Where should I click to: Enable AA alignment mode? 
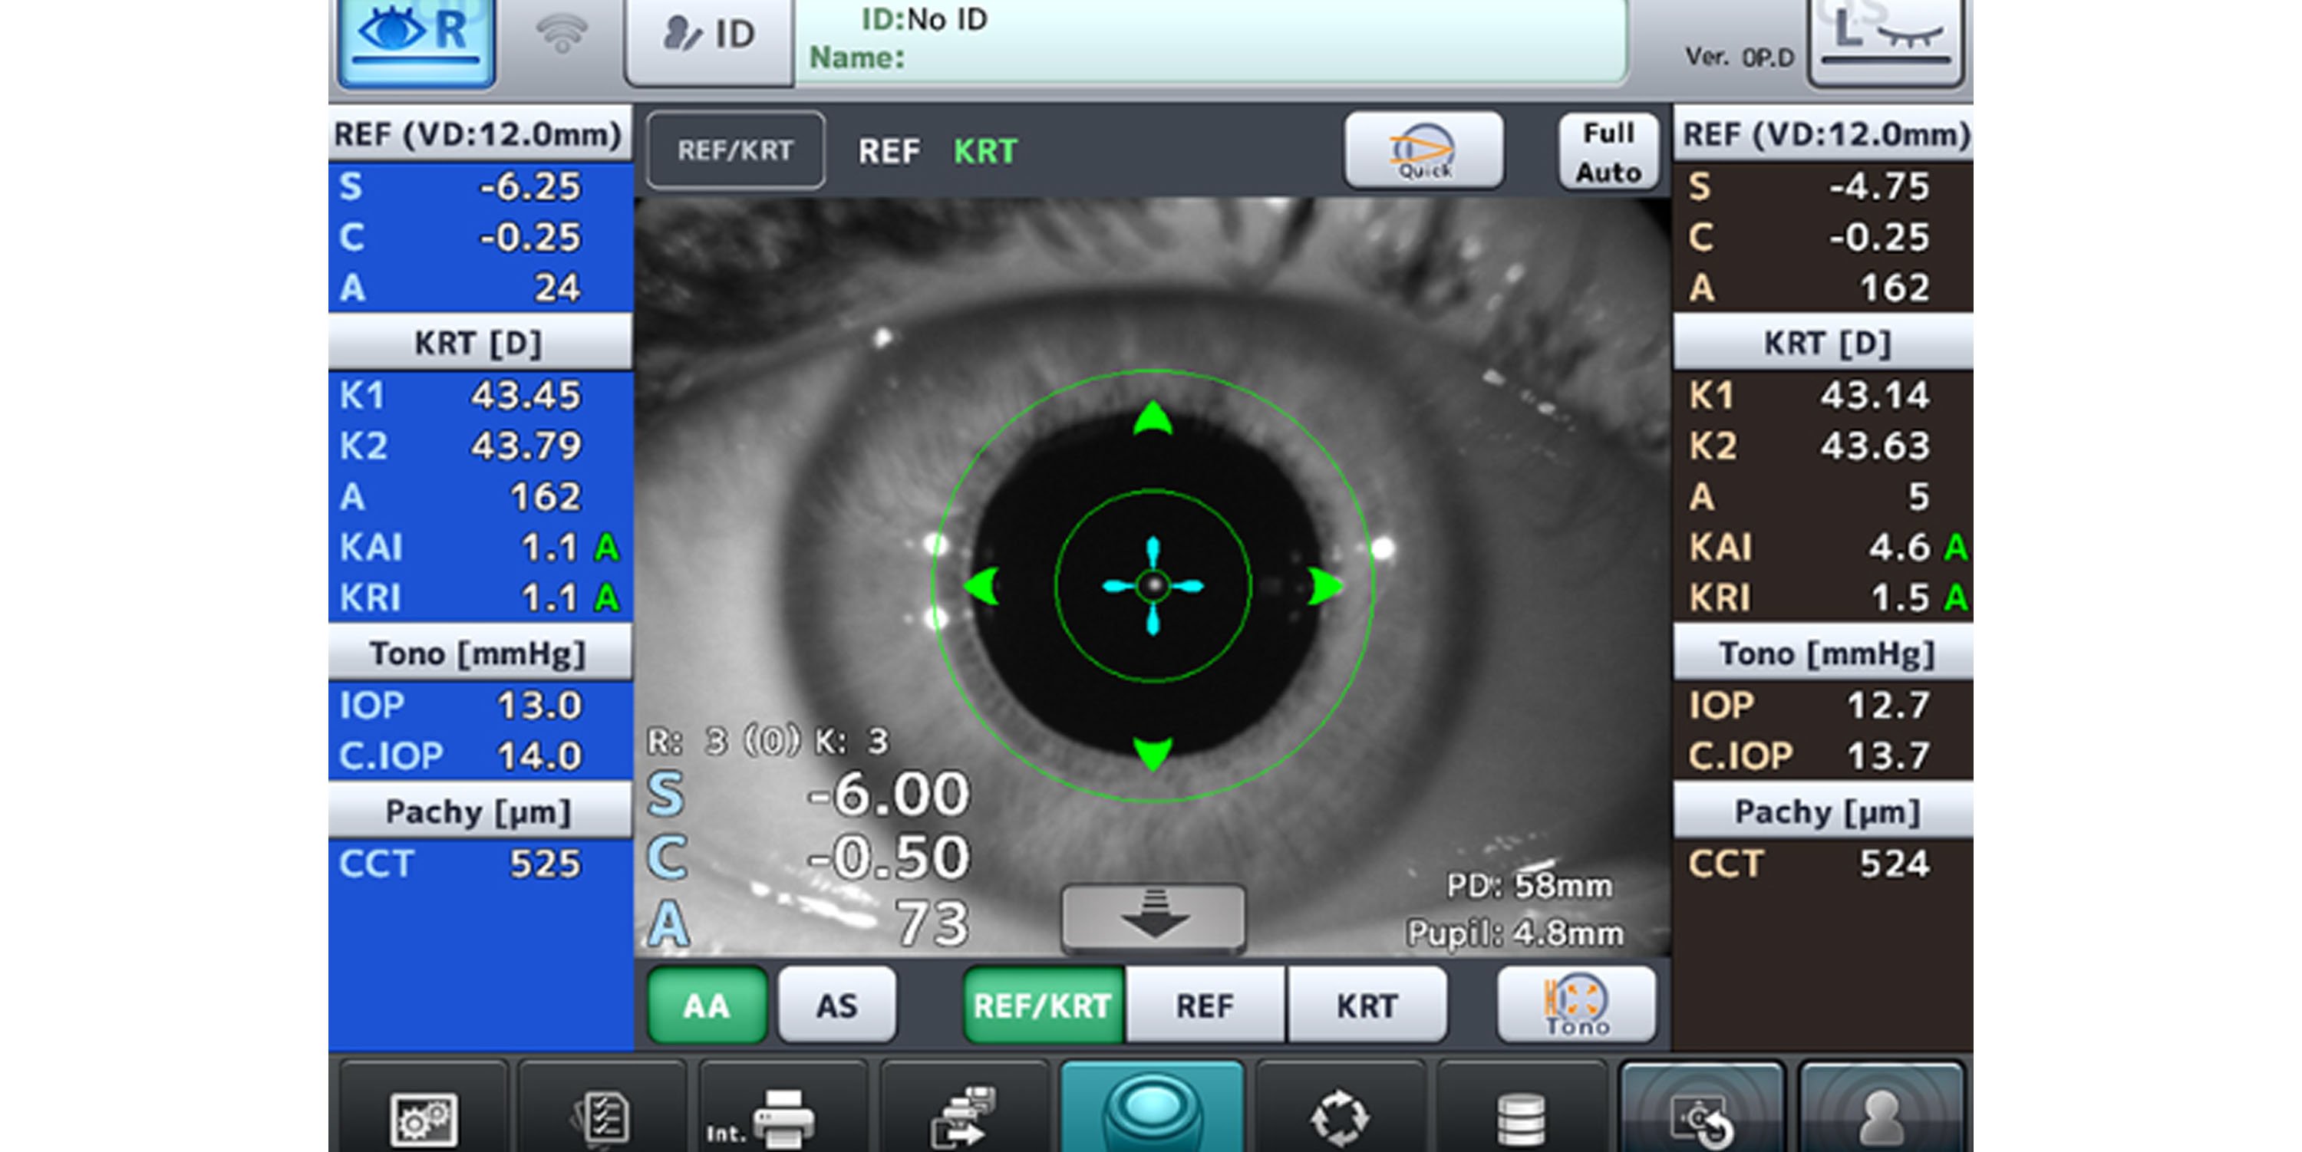click(x=707, y=1006)
